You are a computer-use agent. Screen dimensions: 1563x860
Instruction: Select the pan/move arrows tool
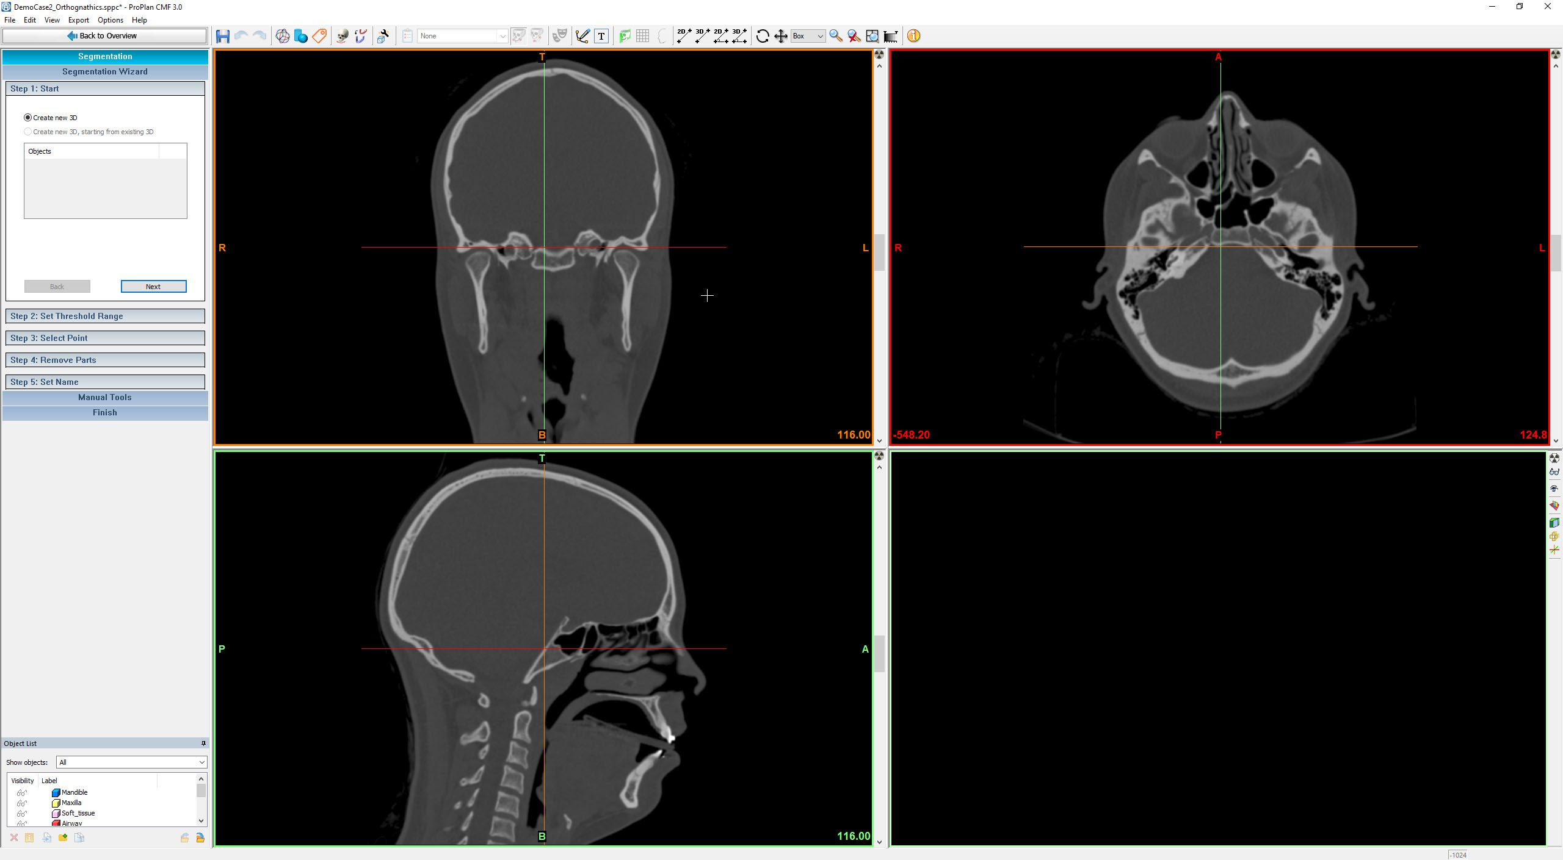tap(780, 36)
